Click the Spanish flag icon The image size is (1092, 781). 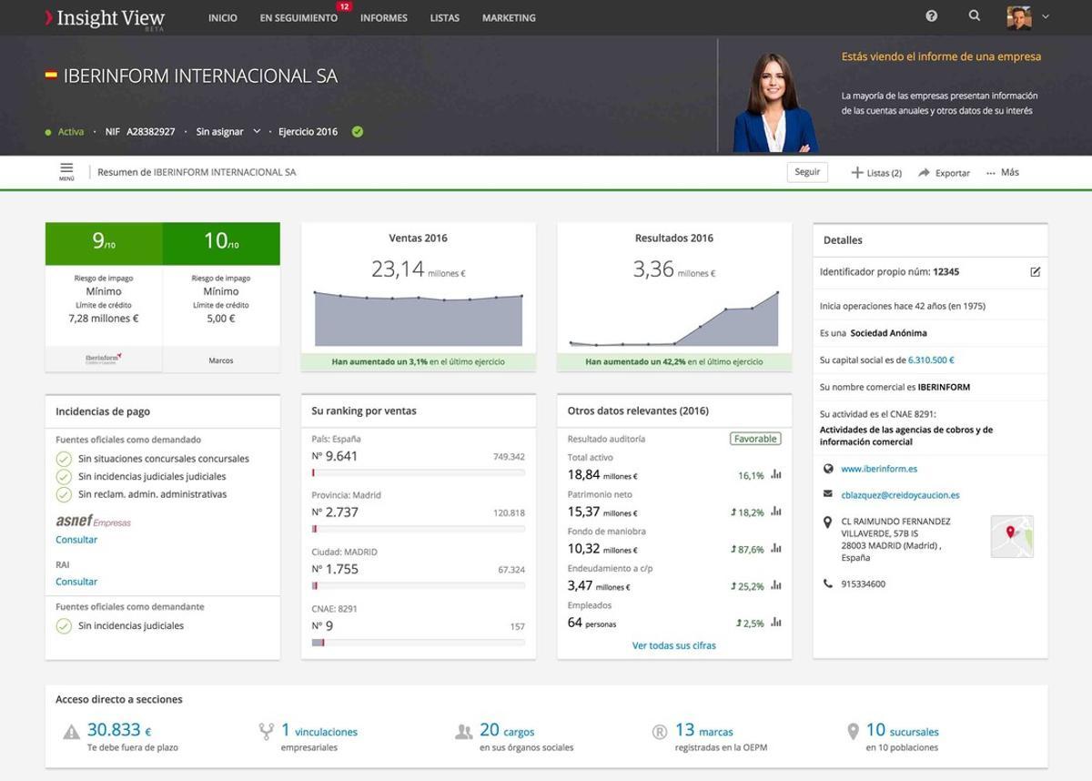click(51, 76)
